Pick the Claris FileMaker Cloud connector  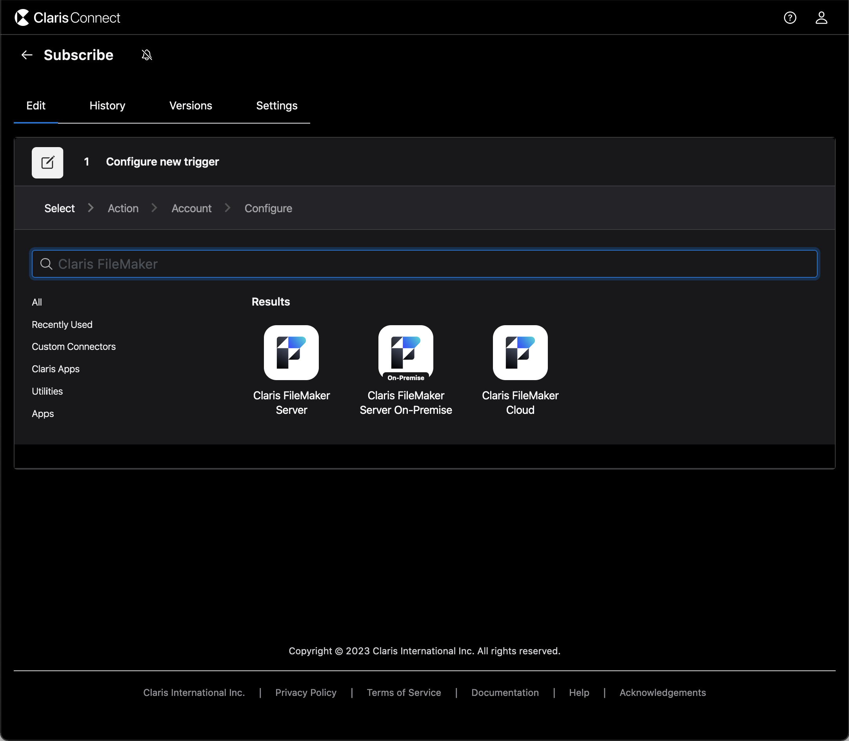(520, 353)
